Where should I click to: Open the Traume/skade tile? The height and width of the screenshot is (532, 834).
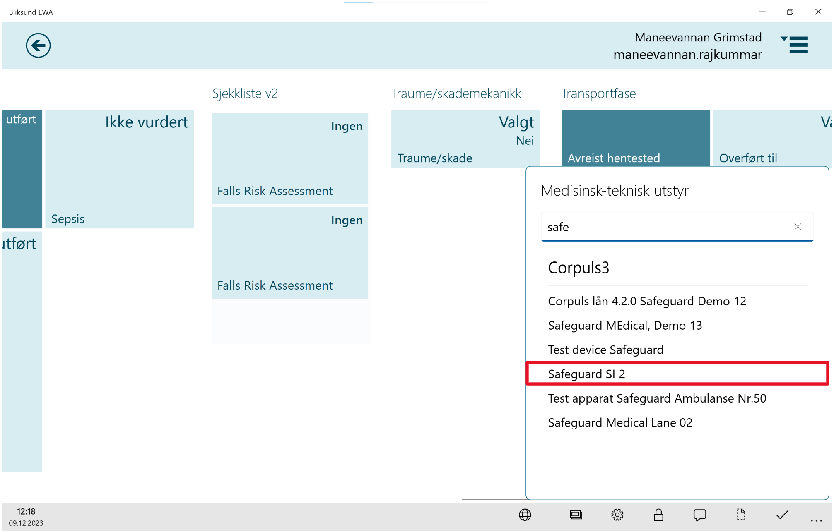point(465,139)
